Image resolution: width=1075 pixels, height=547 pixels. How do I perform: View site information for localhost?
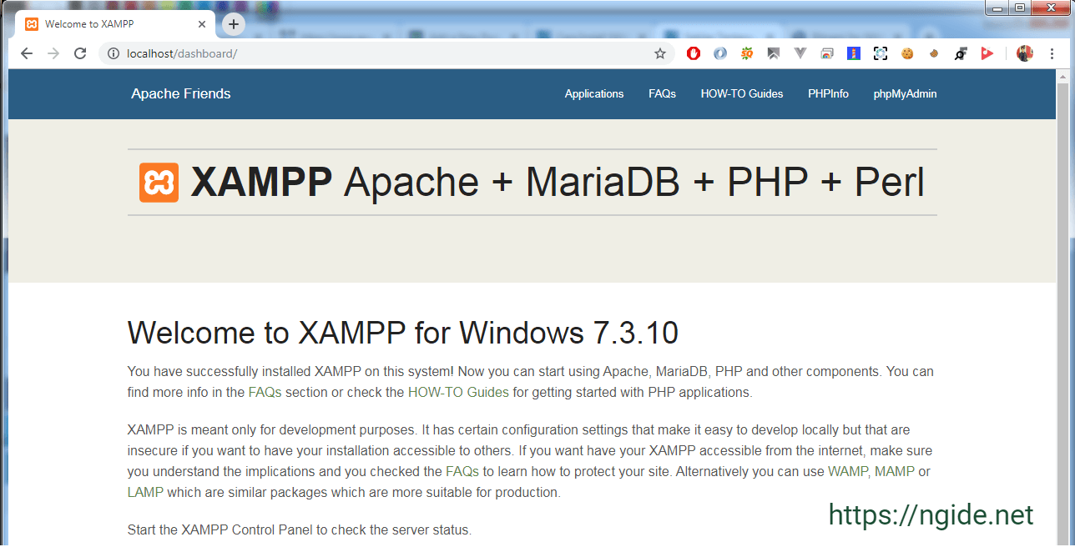[114, 53]
